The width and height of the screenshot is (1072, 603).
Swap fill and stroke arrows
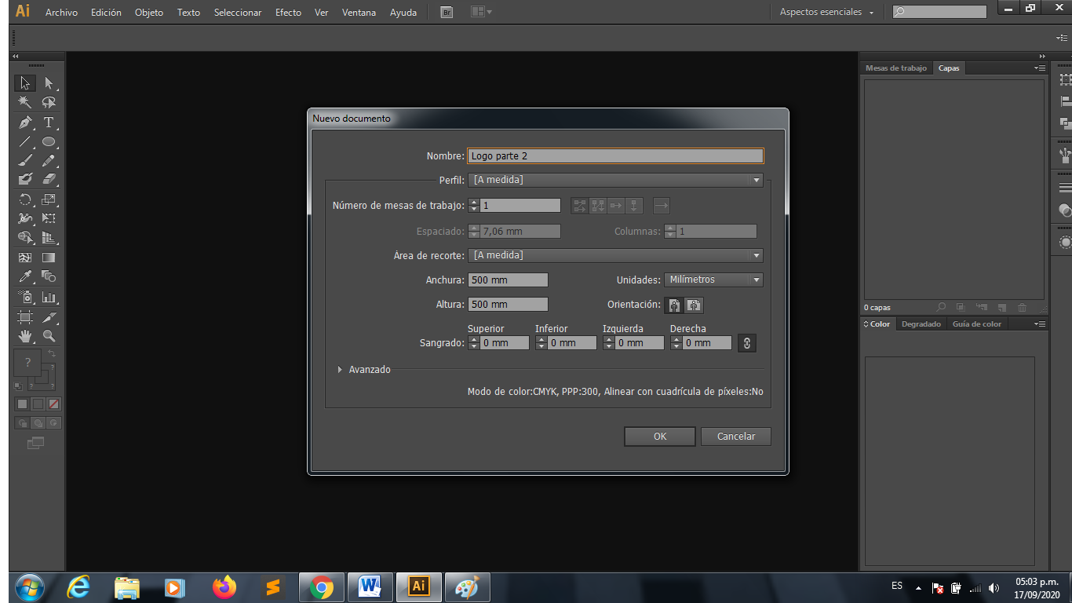click(x=52, y=354)
